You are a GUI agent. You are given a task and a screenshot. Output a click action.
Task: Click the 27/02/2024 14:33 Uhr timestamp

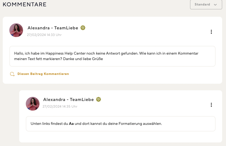coord(44,35)
